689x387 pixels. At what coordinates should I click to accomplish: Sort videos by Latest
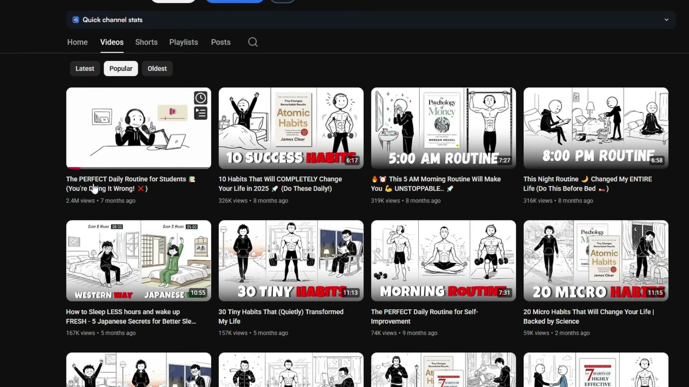(x=85, y=68)
